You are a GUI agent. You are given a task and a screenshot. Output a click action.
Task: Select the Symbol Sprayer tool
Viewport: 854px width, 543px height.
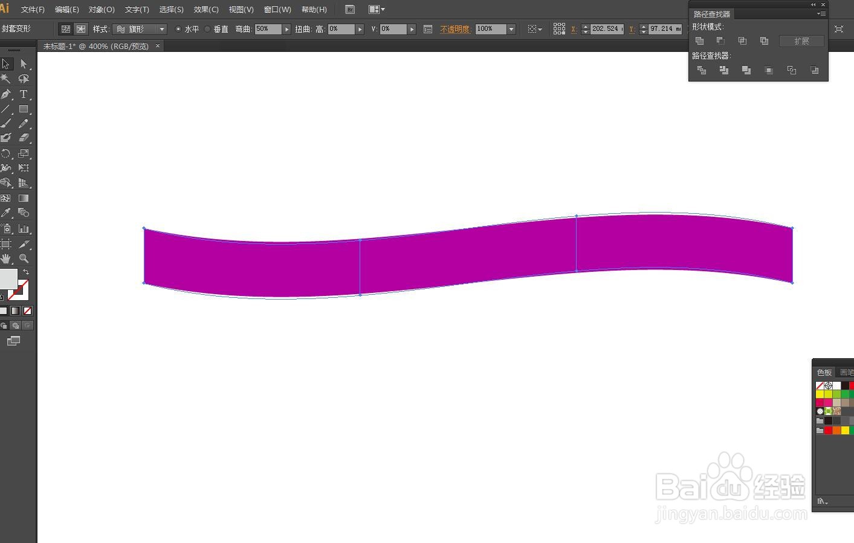6,229
